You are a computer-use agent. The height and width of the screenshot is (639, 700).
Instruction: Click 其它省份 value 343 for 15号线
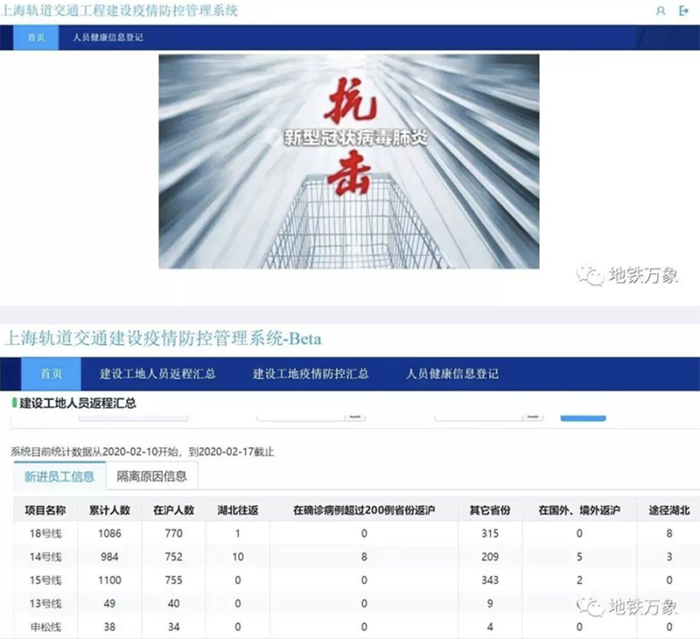(490, 580)
